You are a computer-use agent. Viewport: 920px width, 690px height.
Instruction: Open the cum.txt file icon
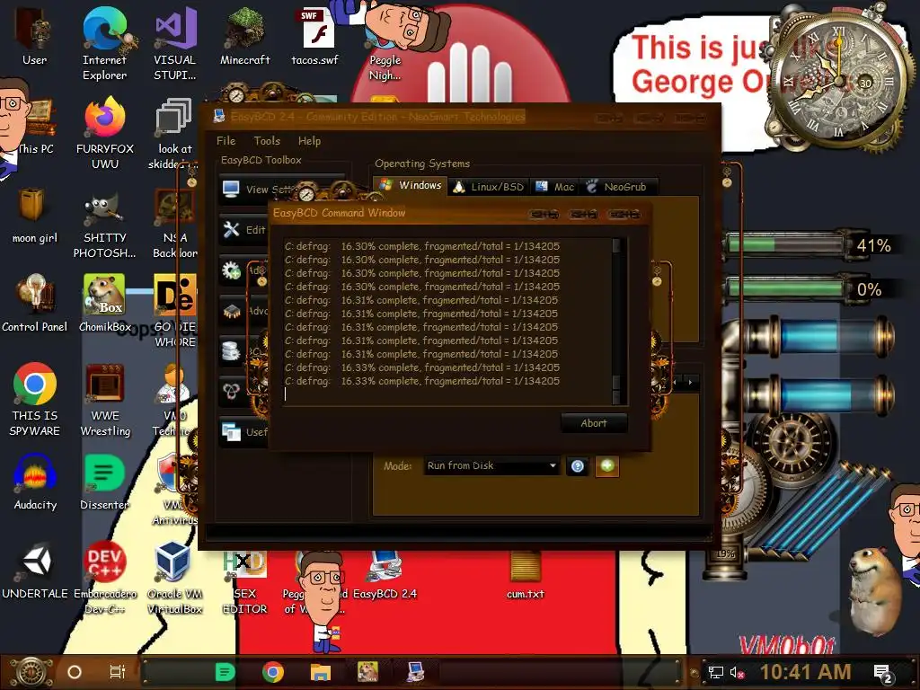525,576
